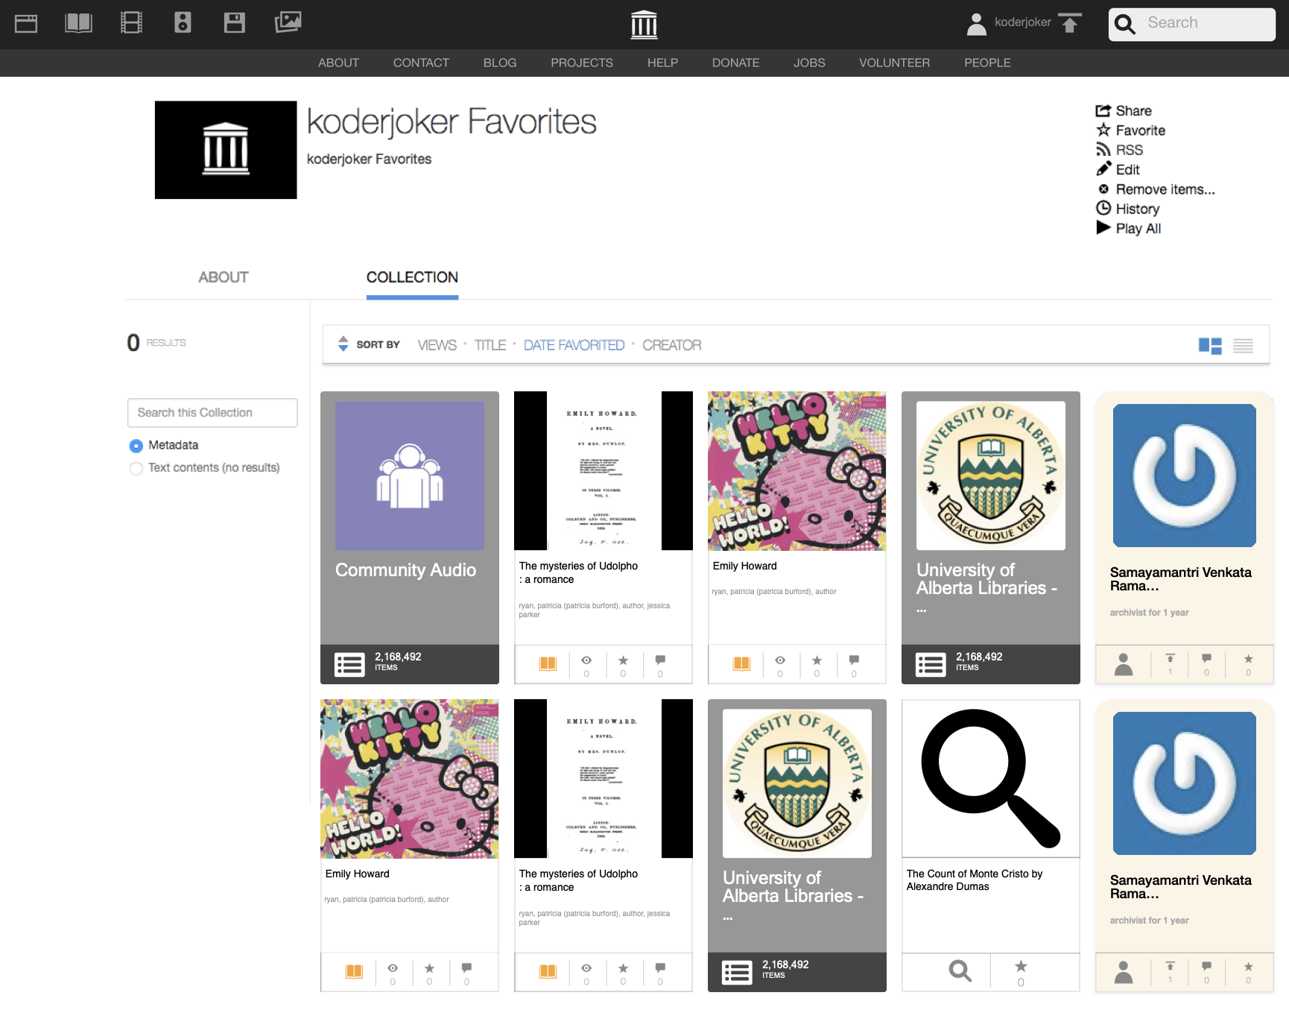Image resolution: width=1289 pixels, height=1013 pixels.
Task: Open the PROJECTS menu item
Action: point(582,63)
